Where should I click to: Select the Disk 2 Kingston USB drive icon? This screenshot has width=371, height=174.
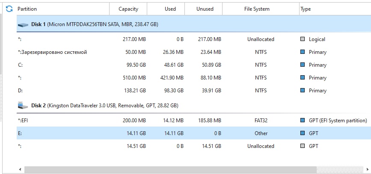click(x=23, y=106)
